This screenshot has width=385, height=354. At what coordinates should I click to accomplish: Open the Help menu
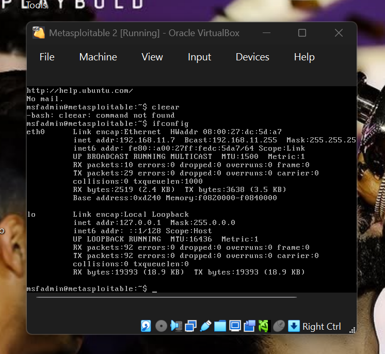pos(304,57)
